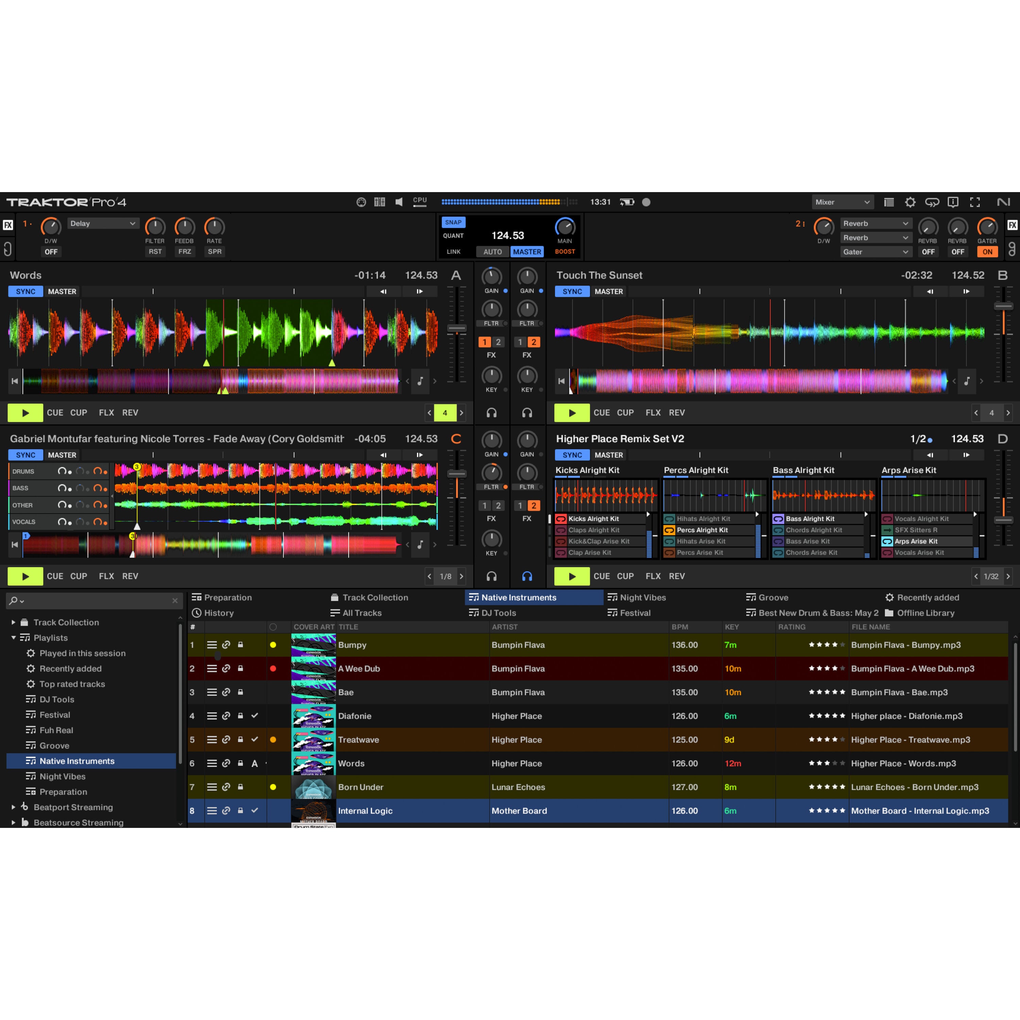Click the battery status icon
The image size is (1020, 1020).
(x=627, y=202)
